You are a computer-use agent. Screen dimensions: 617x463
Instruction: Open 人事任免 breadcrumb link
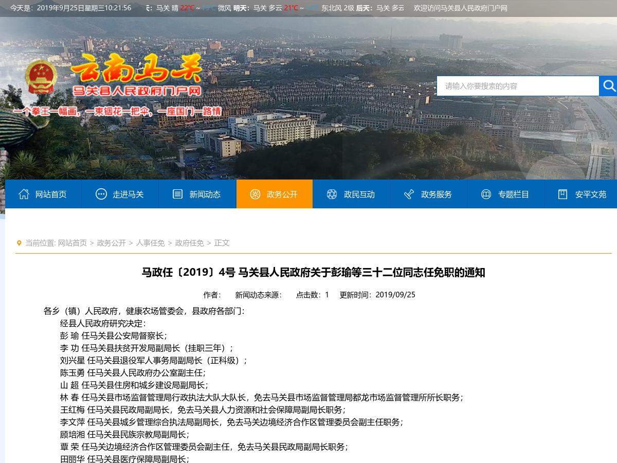point(150,243)
